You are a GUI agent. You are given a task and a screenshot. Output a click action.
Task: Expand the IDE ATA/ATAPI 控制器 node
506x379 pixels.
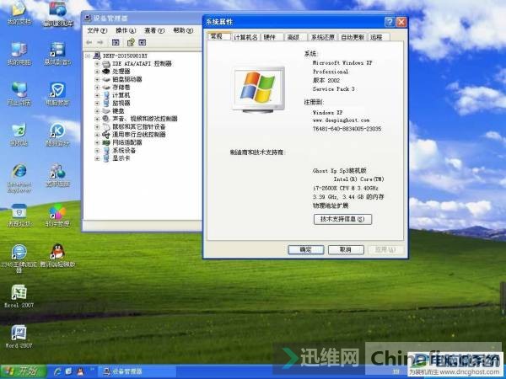click(97, 64)
